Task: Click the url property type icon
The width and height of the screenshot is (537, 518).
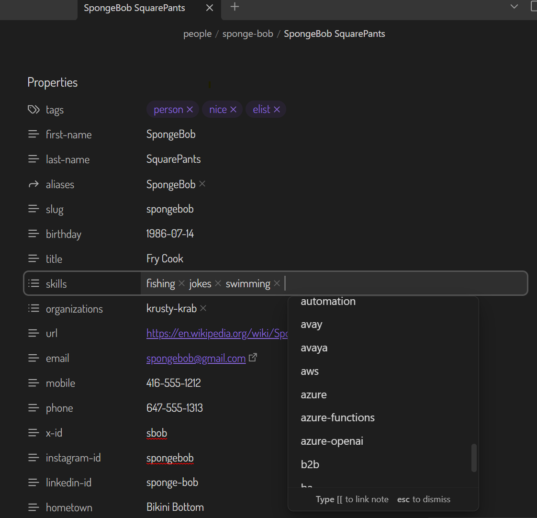Action: pyautogui.click(x=34, y=333)
